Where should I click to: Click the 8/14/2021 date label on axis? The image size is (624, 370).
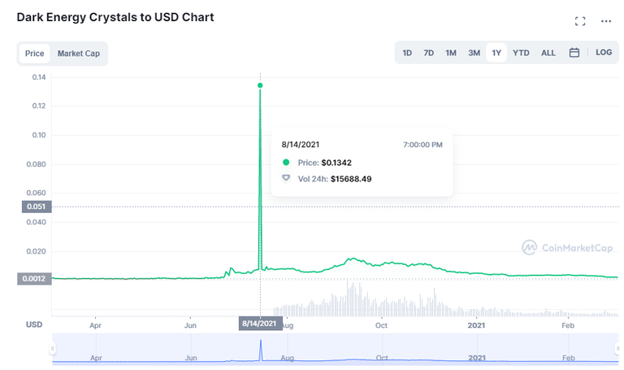(260, 324)
